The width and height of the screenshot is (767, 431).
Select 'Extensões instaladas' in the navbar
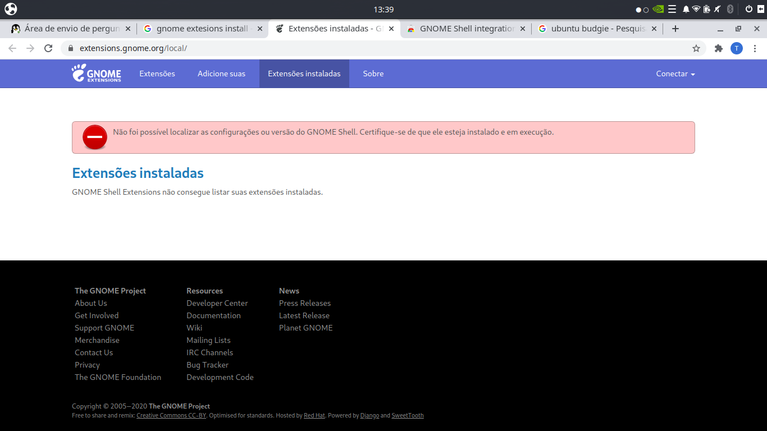click(x=304, y=74)
